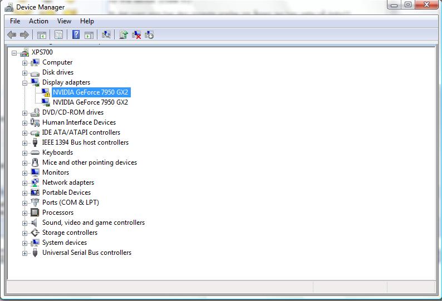This screenshot has width=442, height=301.
Task: Expand the IDE ATA/ATAPI controllers node
Action: tap(25, 133)
